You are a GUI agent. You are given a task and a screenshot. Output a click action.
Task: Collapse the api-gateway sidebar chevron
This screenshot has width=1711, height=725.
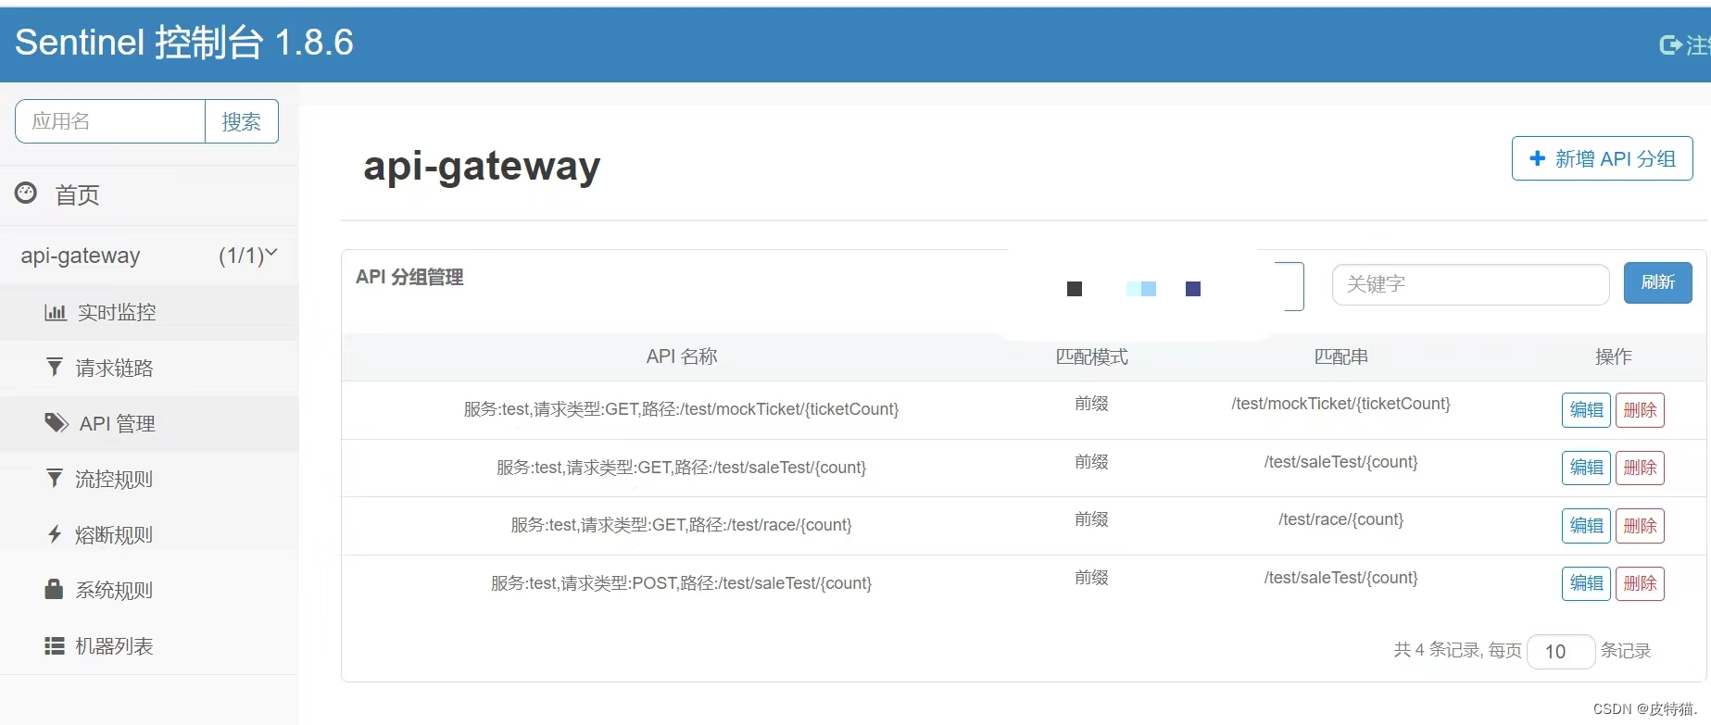(271, 253)
